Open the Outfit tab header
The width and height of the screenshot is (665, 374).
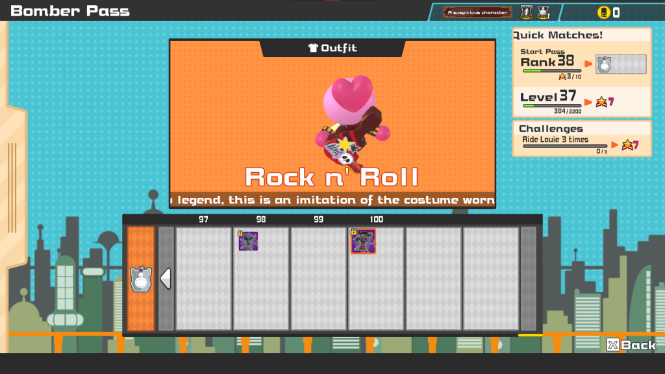[x=332, y=48]
